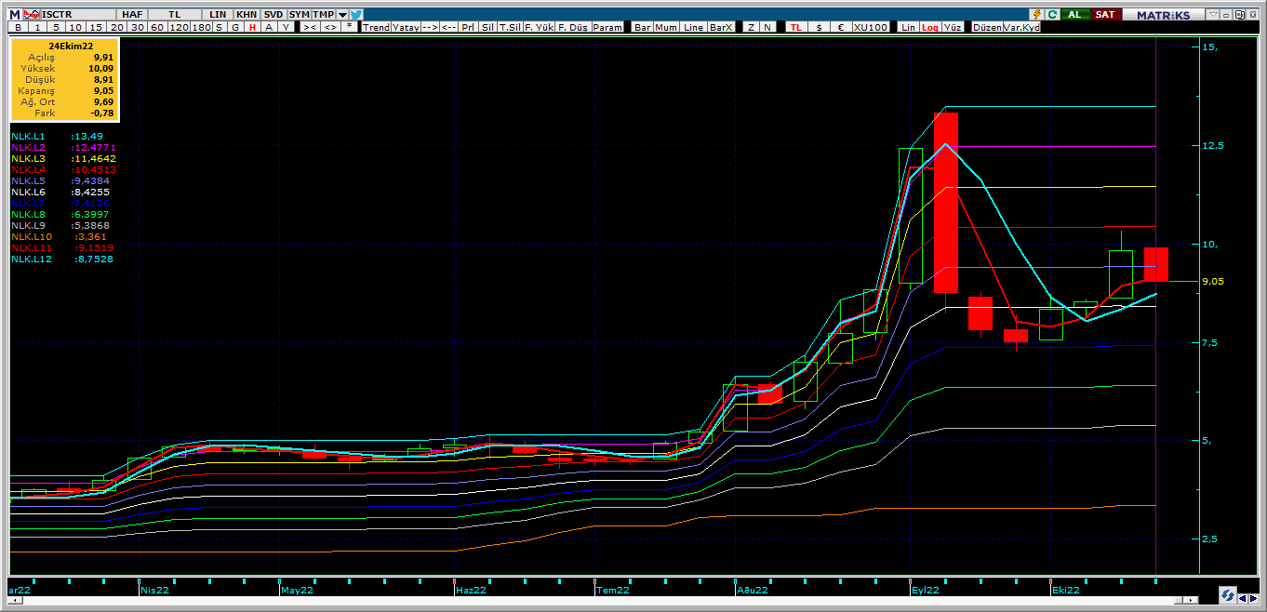The image size is (1267, 612).
Task: Click the Twitter bird icon
Action: click(356, 15)
